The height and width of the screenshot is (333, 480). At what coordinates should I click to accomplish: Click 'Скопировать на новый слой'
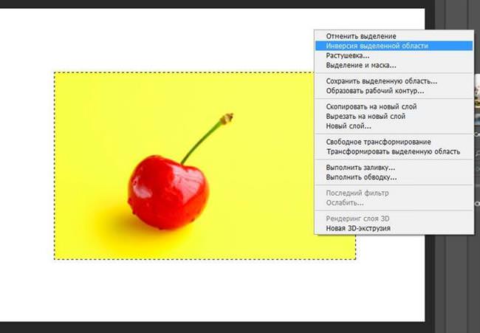click(x=394, y=107)
